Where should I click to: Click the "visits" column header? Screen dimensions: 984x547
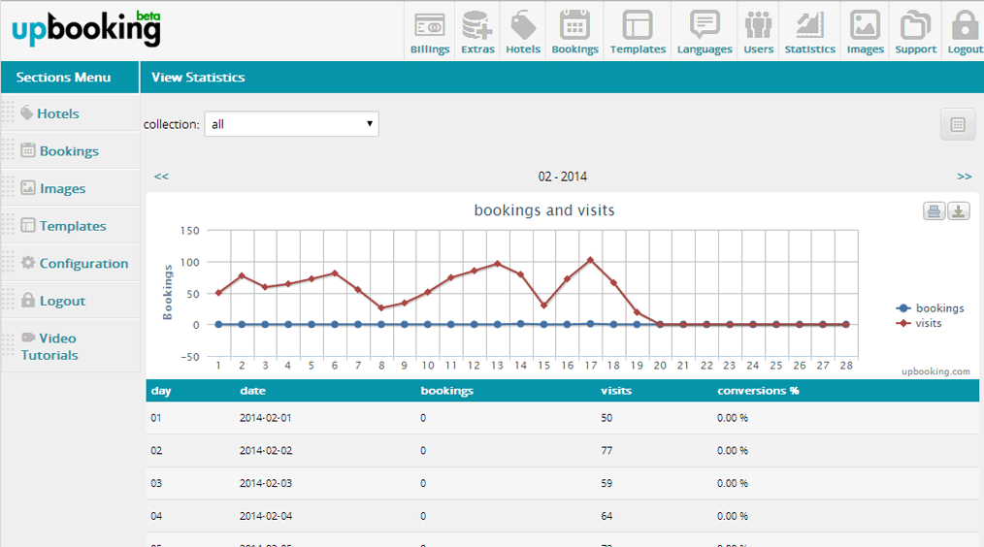pos(615,391)
